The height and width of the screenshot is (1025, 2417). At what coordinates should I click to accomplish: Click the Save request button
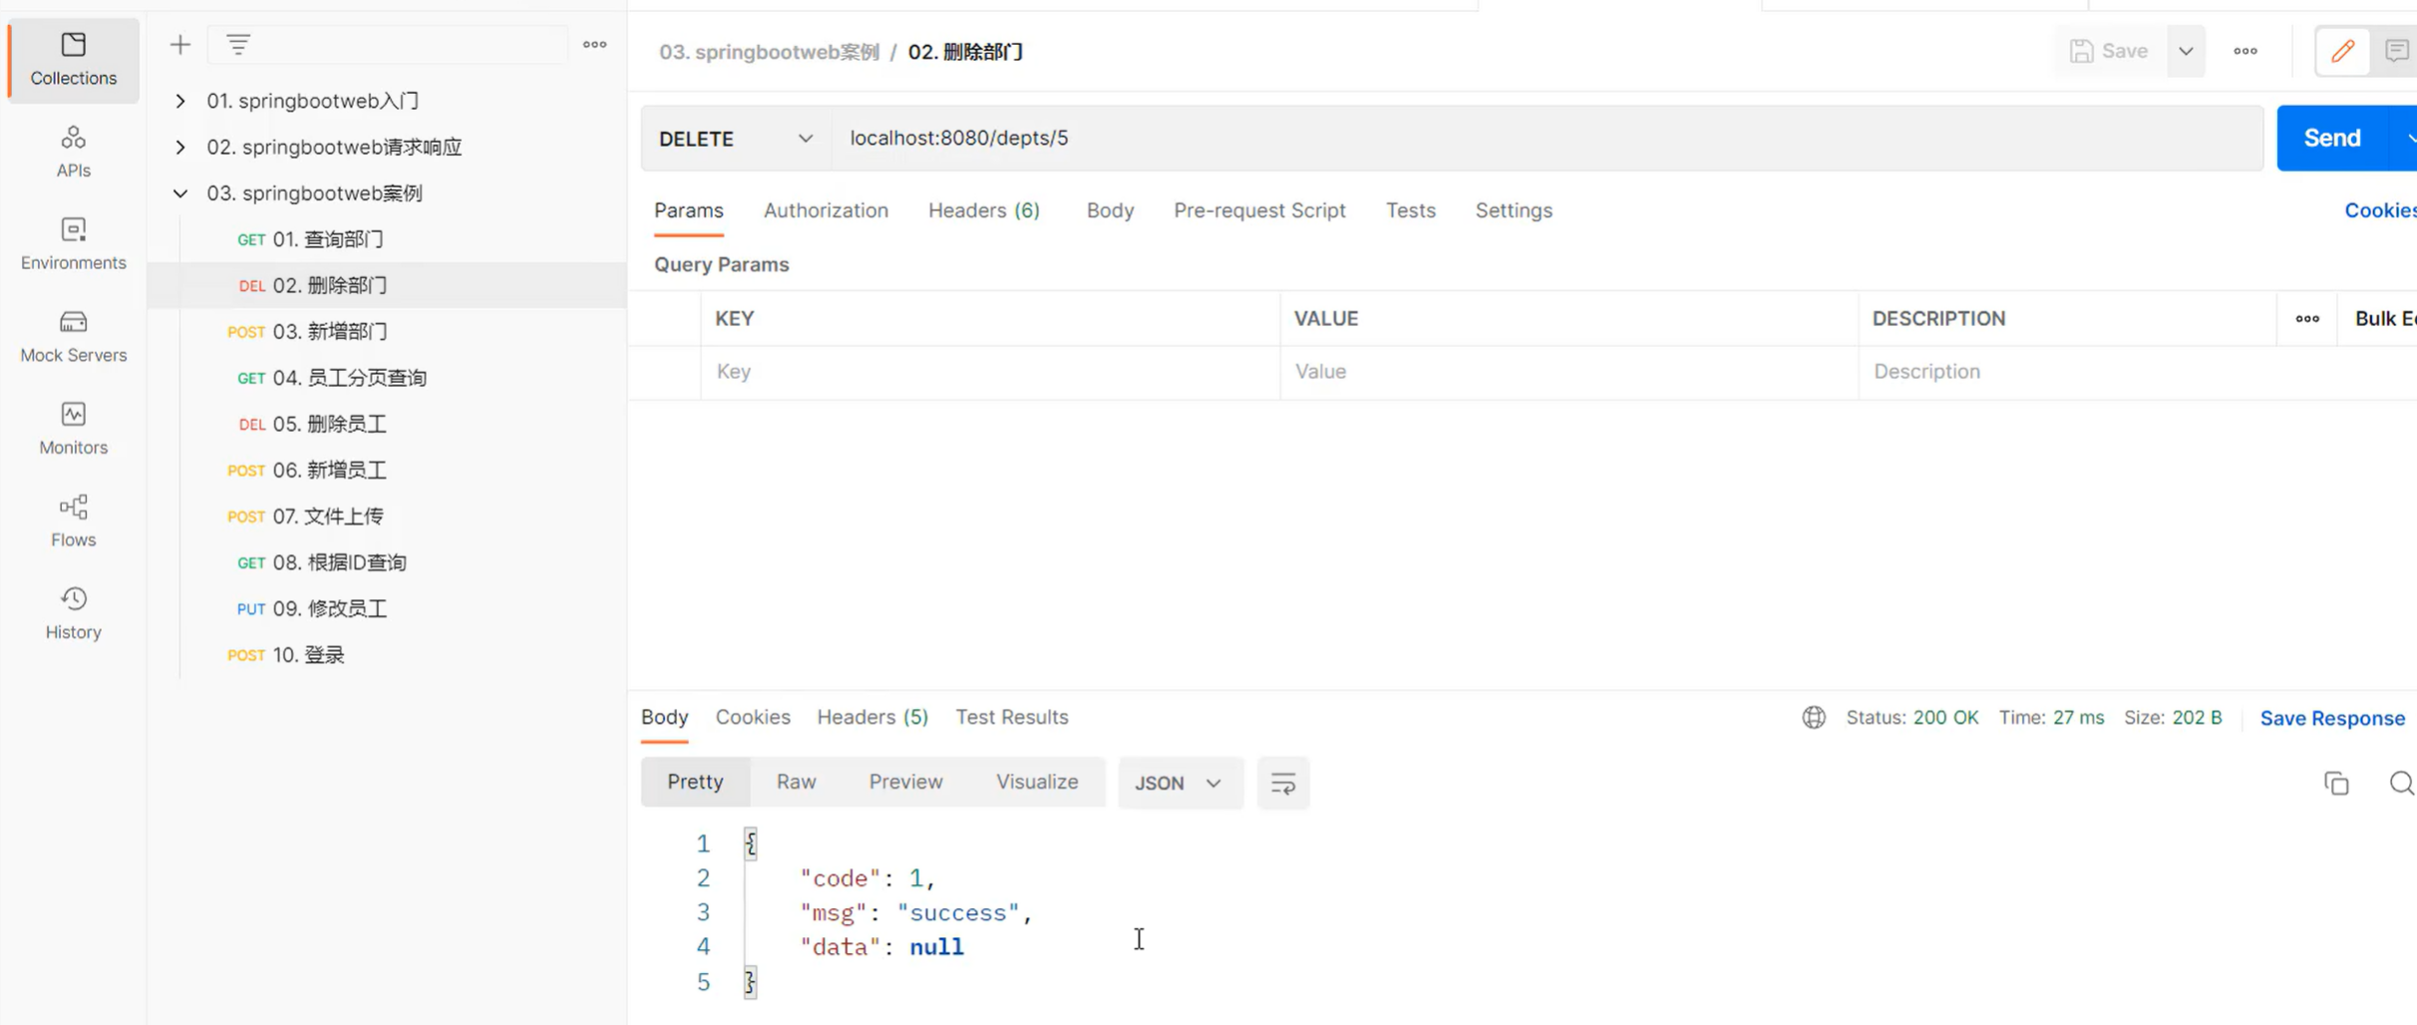pyautogui.click(x=2110, y=51)
